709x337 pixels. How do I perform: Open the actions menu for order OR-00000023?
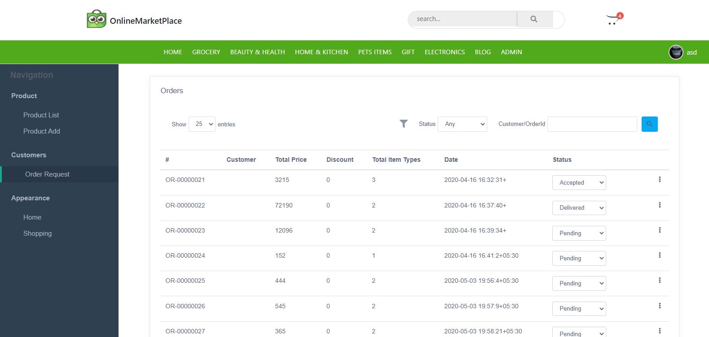pyautogui.click(x=660, y=230)
